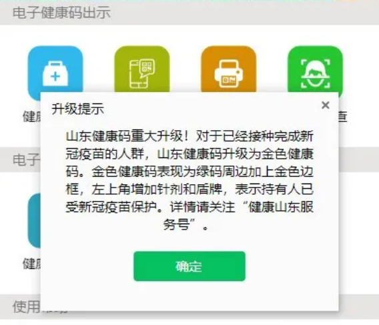Click the 左上角增加针剂和盾牌 line in the notice

(157, 190)
